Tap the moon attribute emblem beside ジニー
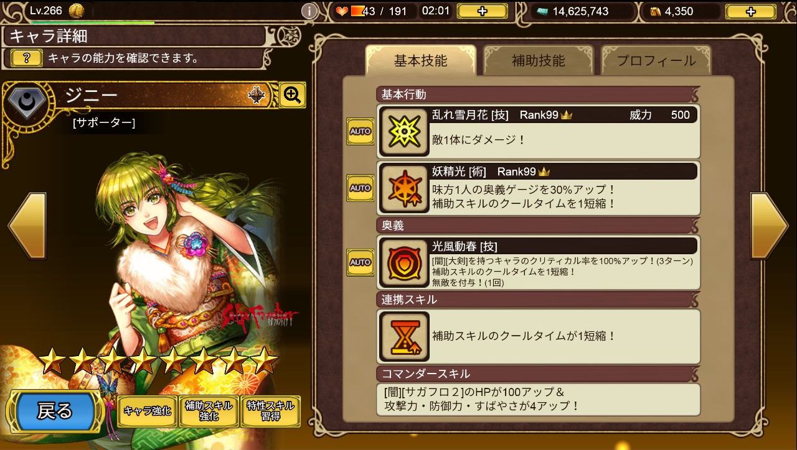This screenshot has height=450, width=797. [x=27, y=103]
